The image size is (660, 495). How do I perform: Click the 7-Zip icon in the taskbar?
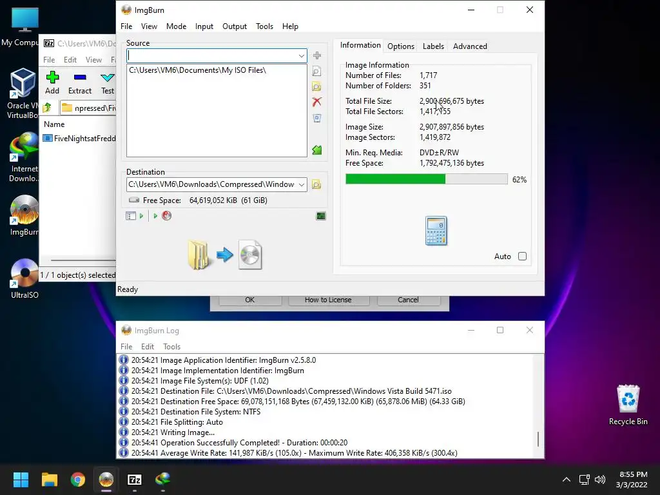[x=134, y=480]
